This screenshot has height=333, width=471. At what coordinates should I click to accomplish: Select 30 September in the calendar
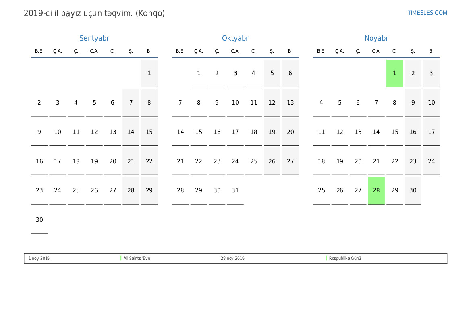coord(39,220)
